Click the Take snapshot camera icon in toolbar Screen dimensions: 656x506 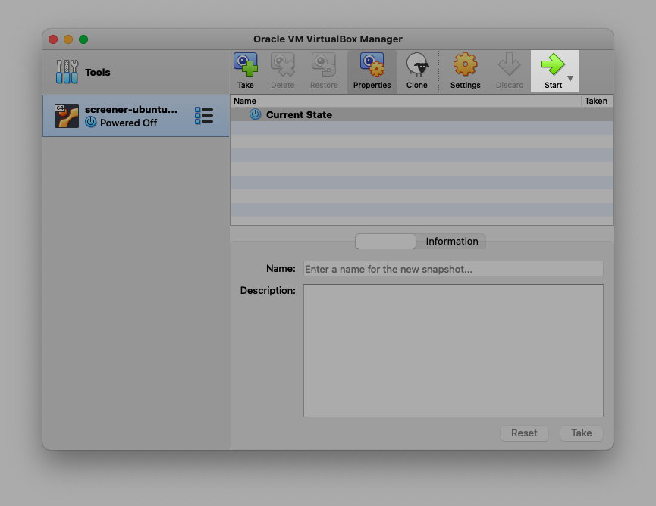[245, 66]
